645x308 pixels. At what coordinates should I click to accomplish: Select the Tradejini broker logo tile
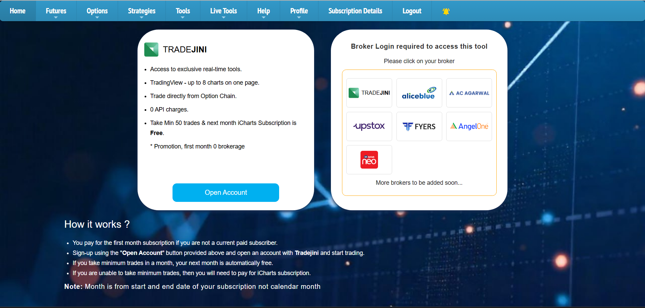click(369, 93)
